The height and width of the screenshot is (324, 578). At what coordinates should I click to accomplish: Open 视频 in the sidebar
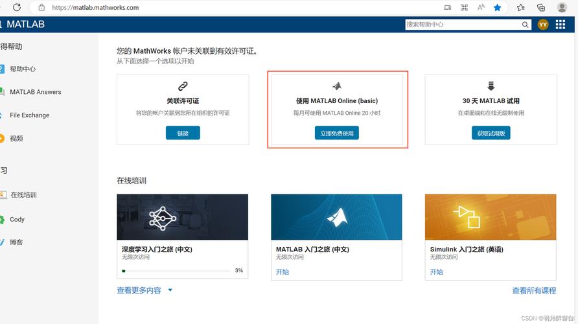16,138
